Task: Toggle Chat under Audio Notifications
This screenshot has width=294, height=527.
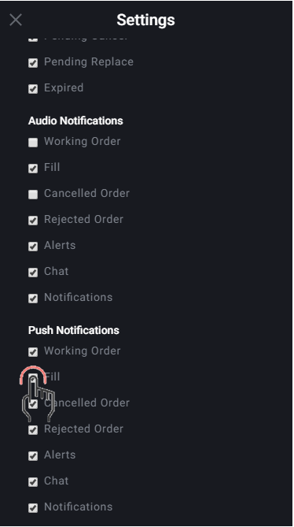Action: 33,273
